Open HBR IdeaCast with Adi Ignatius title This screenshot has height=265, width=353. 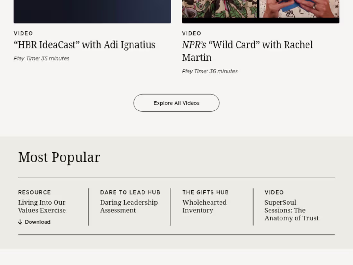(84, 45)
